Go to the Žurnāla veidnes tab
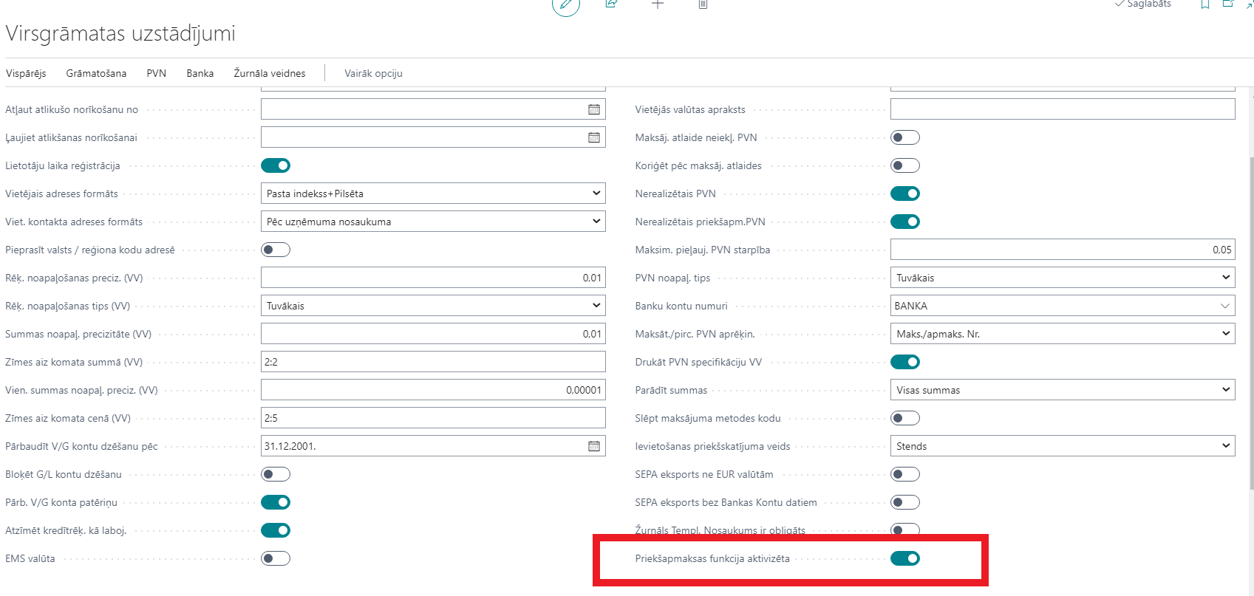1254x596 pixels. (269, 73)
